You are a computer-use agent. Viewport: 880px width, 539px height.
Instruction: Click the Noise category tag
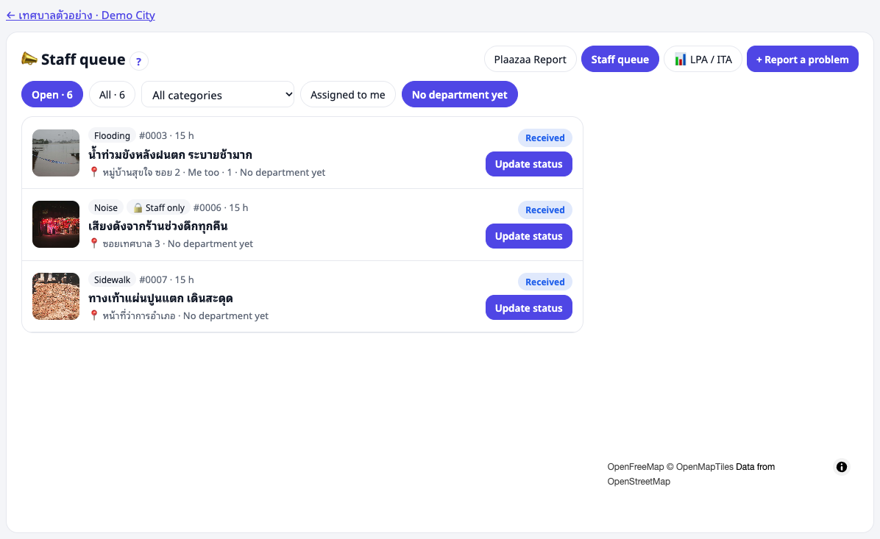[x=106, y=207]
